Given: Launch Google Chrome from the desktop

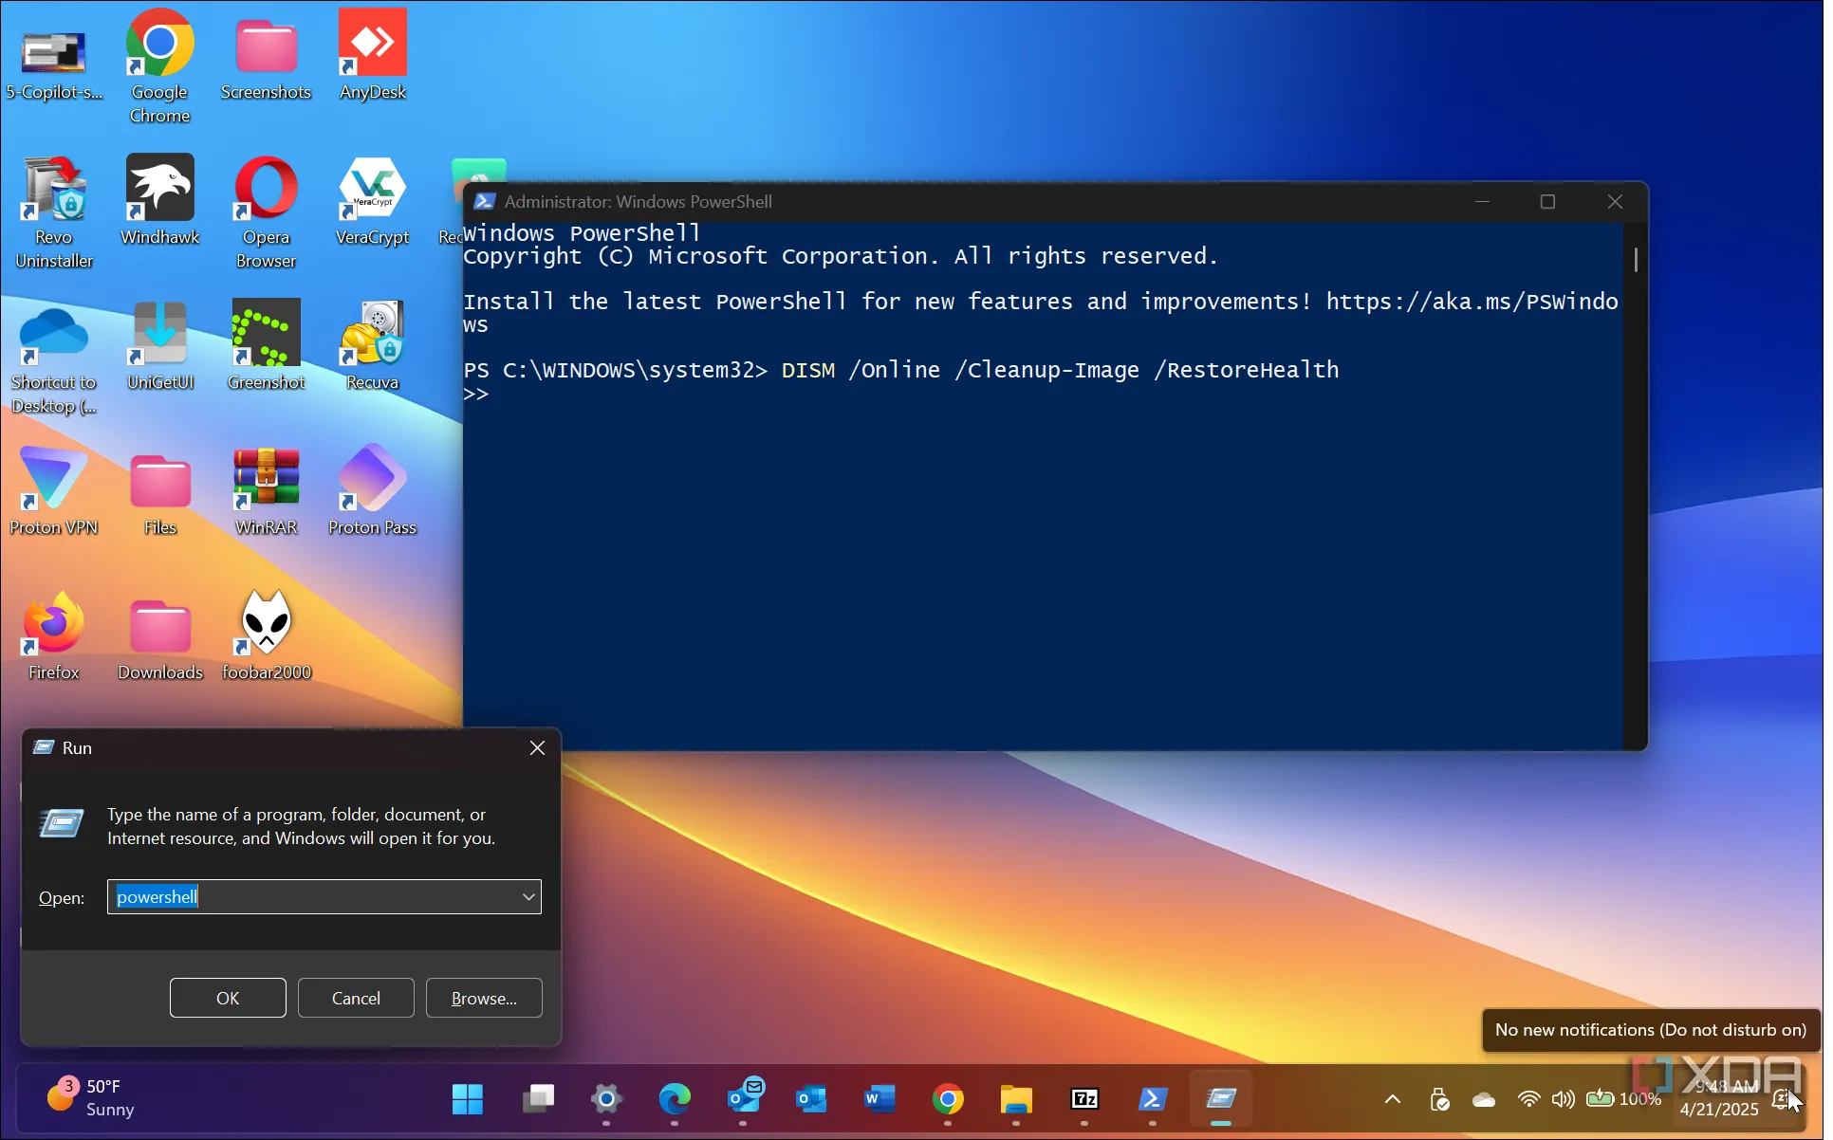Looking at the screenshot, I should click(x=159, y=66).
